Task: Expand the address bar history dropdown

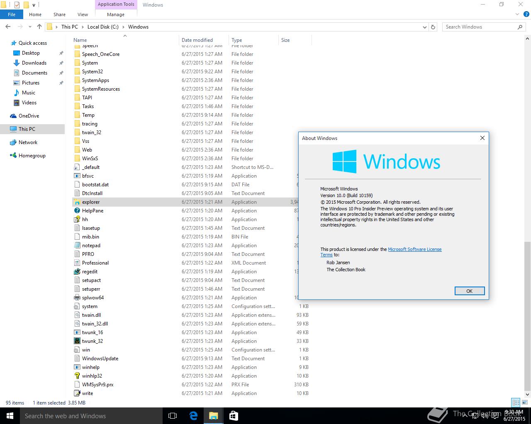Action: [x=425, y=27]
